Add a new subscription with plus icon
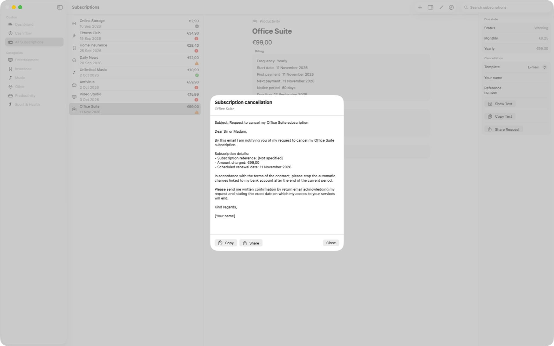The image size is (554, 346). (x=420, y=7)
